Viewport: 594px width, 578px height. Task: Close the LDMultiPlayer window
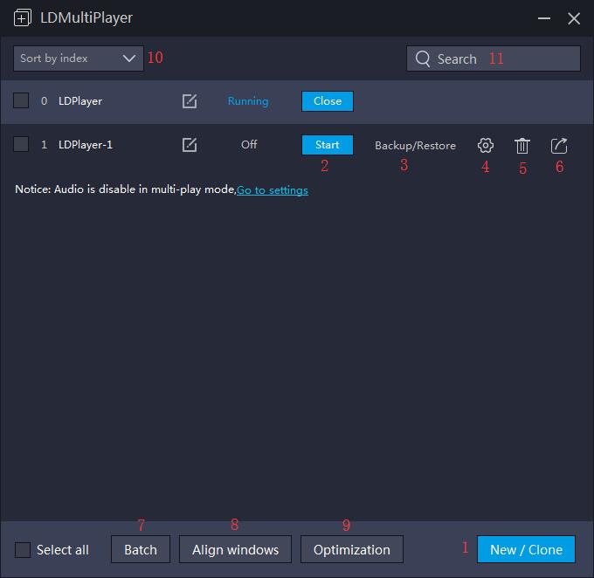coord(574,18)
